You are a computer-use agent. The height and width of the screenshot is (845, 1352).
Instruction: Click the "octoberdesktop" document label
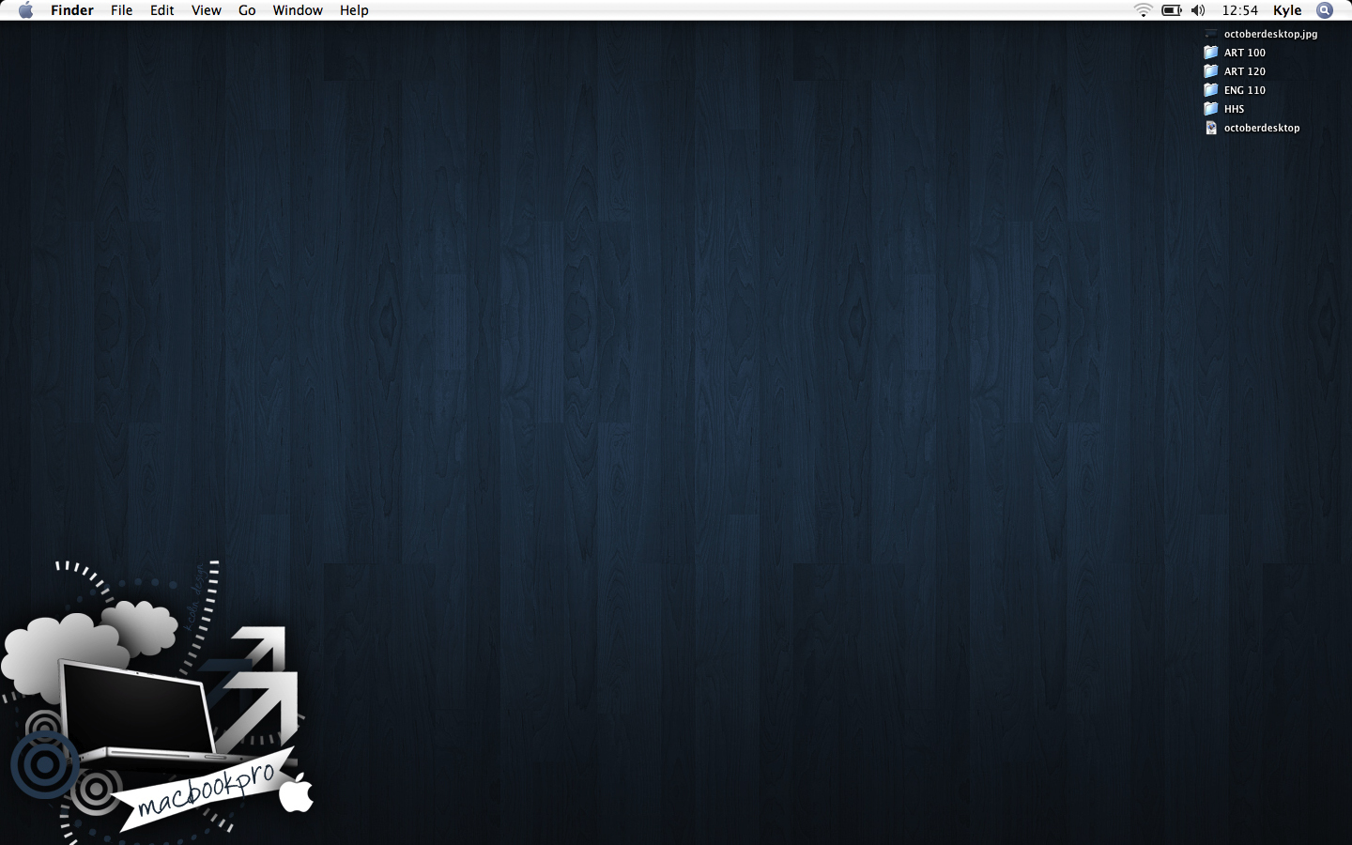point(1262,128)
